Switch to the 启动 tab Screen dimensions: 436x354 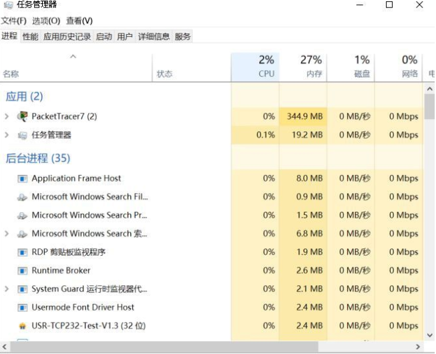coord(103,37)
